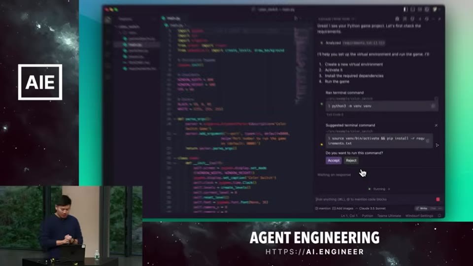Click the run arrow beside suggested command
Image resolution: width=473 pixels, height=266 pixels.
click(x=437, y=145)
